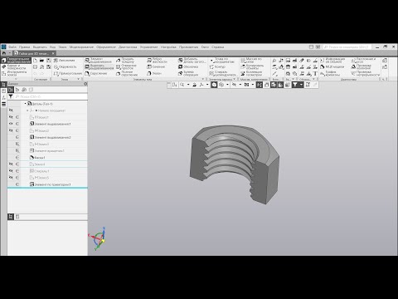398x299 pixels.
Task: Select Твердотельное моделирование toolset
Action: (16, 61)
